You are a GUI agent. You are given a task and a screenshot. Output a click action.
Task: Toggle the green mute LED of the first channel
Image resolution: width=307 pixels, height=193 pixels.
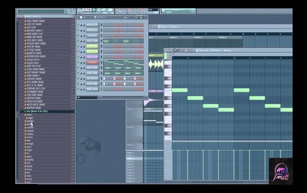pos(79,25)
